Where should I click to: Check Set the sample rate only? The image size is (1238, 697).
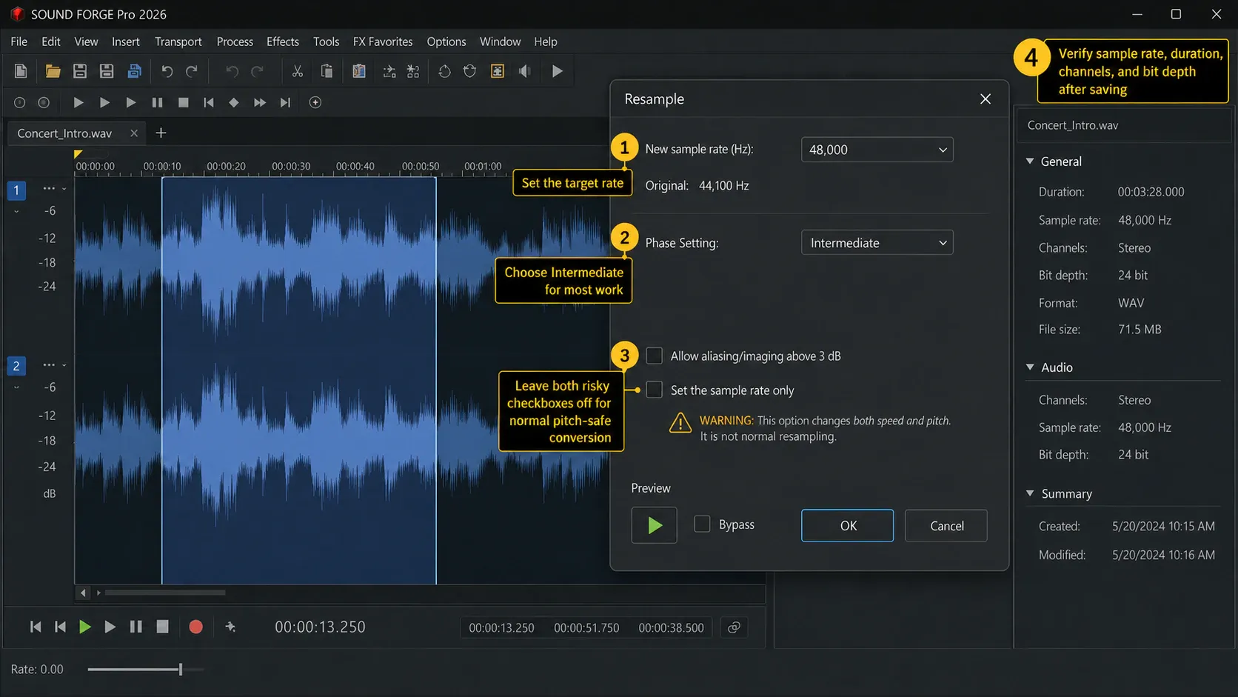[655, 390]
